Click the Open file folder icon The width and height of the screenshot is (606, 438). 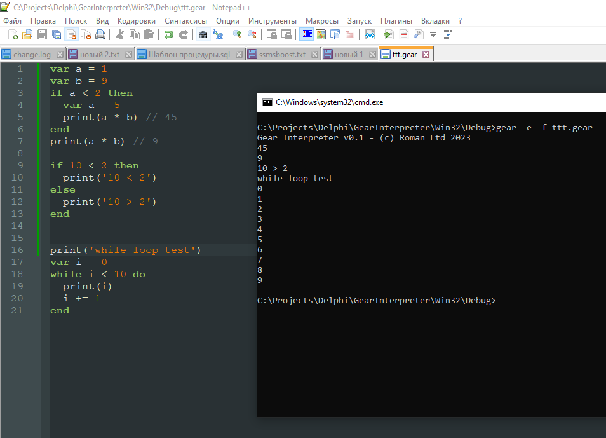click(x=27, y=34)
